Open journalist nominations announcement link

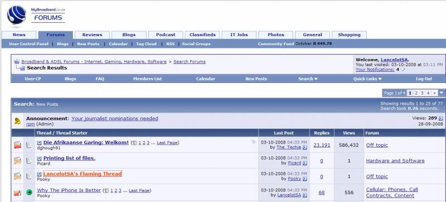click(115, 119)
